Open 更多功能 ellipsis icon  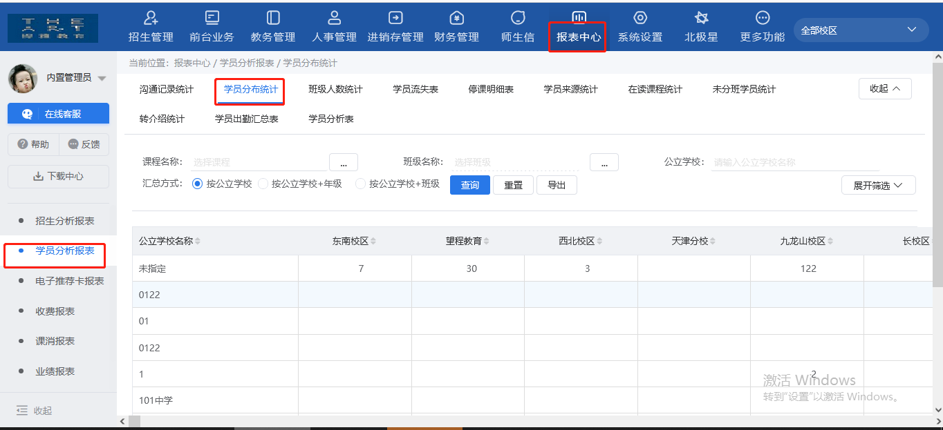coord(763,18)
